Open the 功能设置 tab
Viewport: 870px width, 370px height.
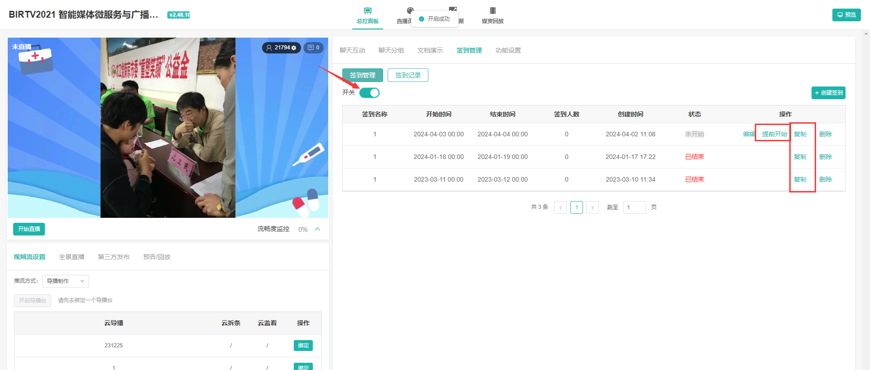508,50
